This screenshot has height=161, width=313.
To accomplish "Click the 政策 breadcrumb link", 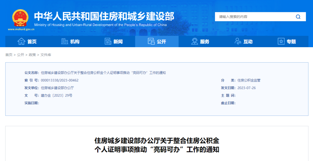I will pyautogui.click(x=32, y=55).
